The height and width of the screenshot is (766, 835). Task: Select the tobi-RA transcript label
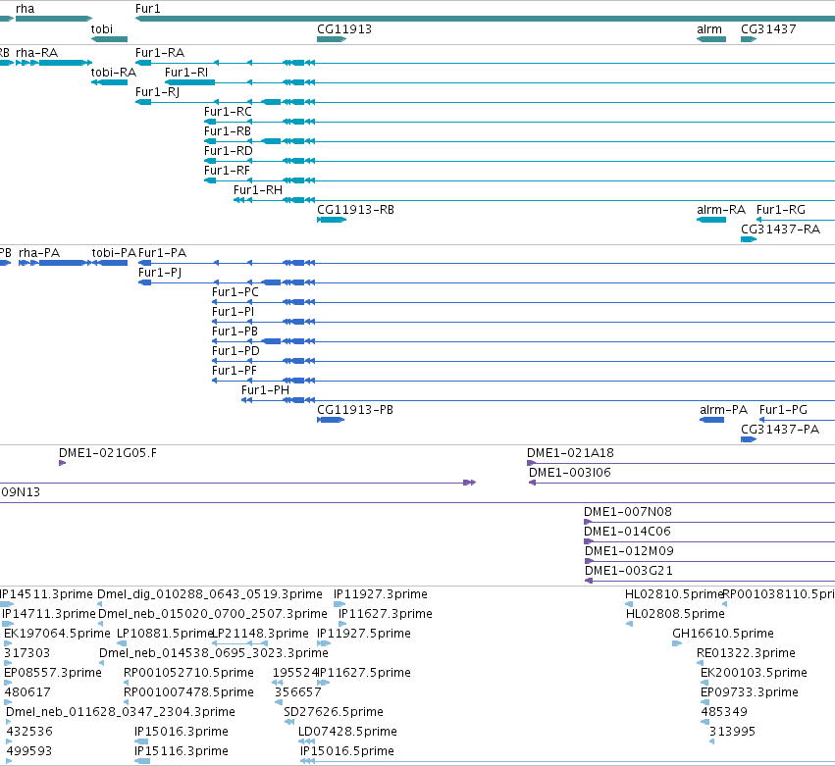(x=114, y=73)
